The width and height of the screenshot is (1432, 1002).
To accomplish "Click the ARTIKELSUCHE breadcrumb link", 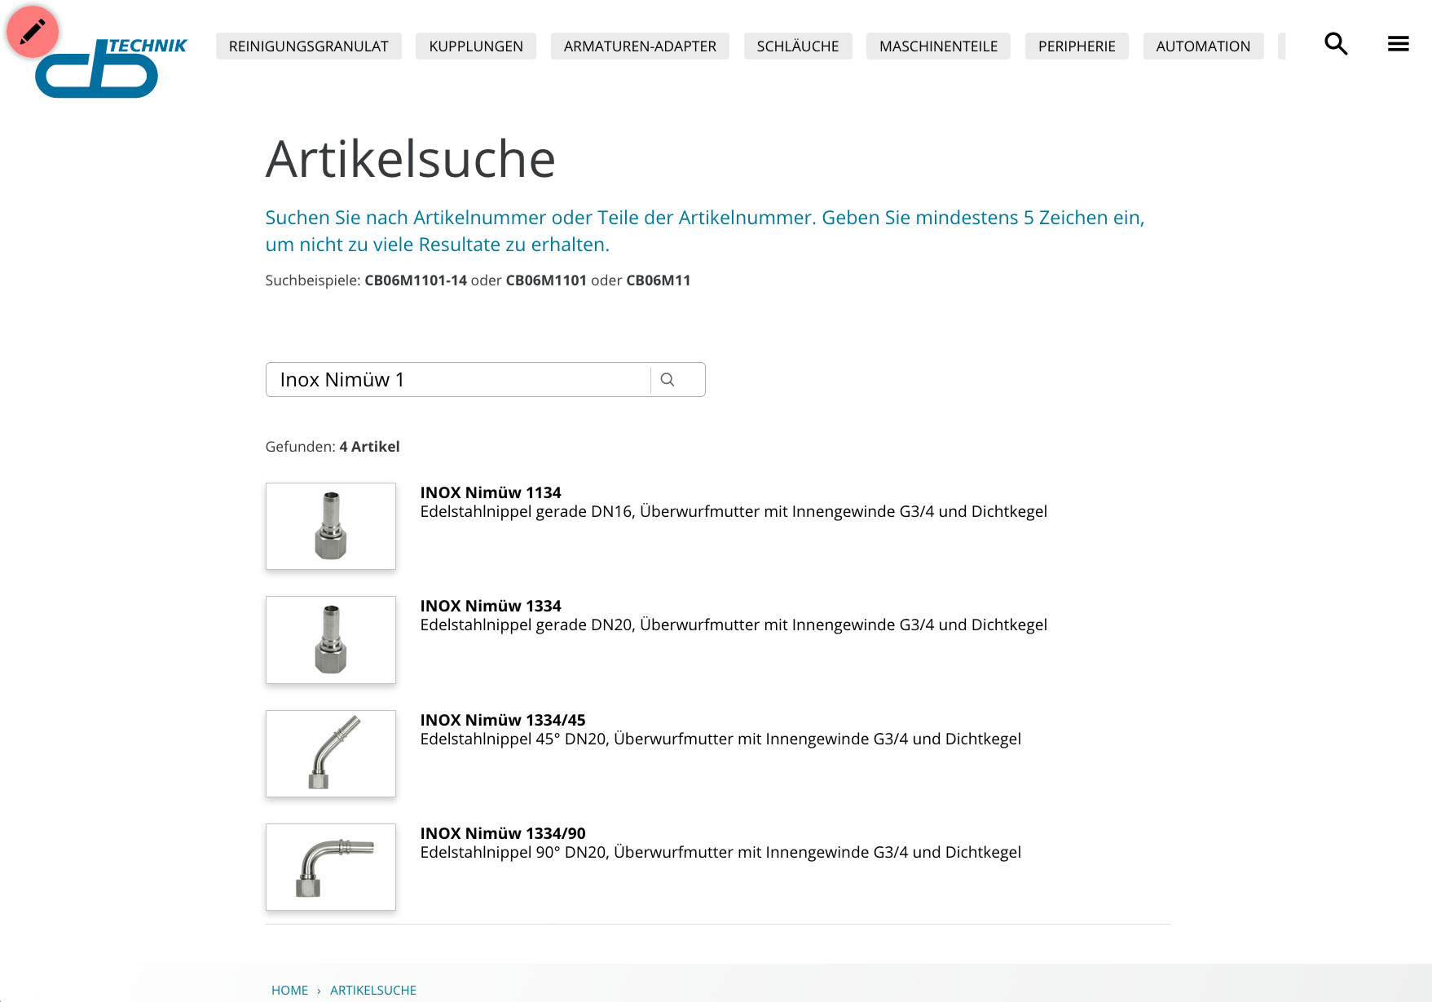I will pyautogui.click(x=373, y=990).
